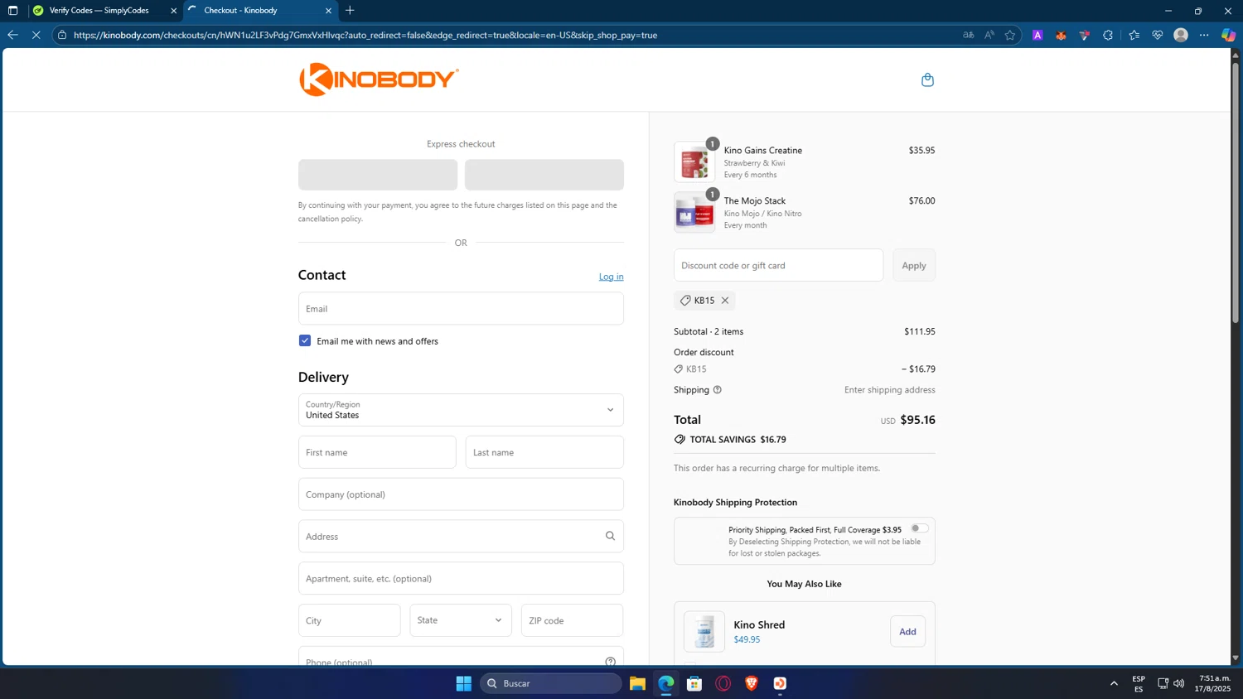Open the shopping cart bag icon
Viewport: 1243px width, 699px height.
pos(927,80)
